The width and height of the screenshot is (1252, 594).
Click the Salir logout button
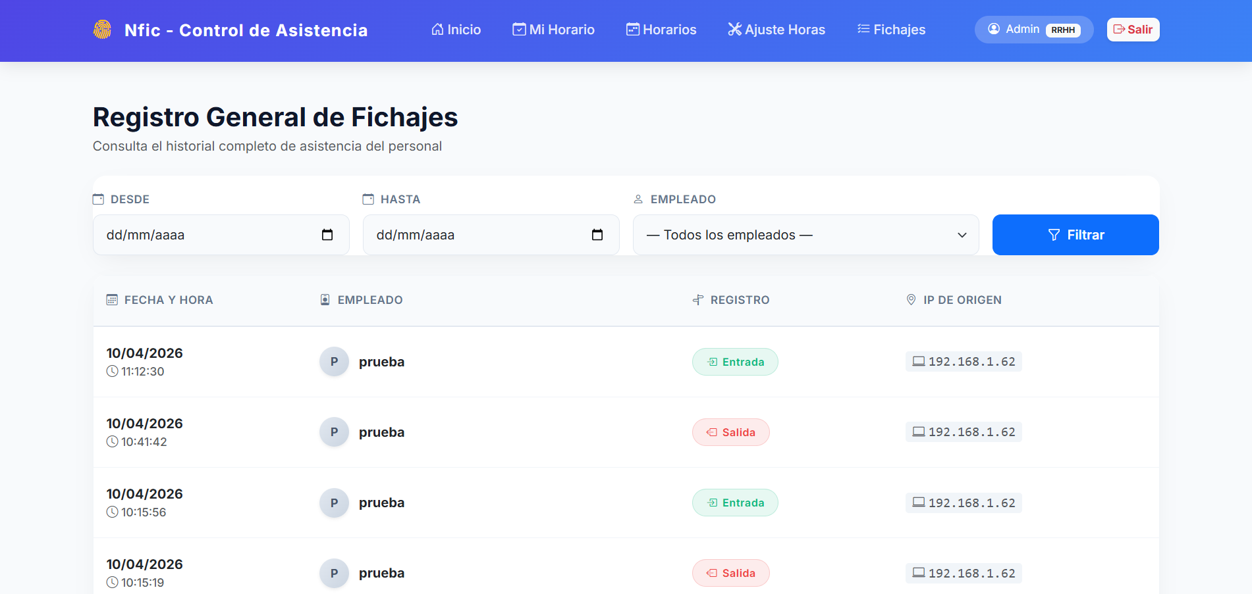(1133, 30)
